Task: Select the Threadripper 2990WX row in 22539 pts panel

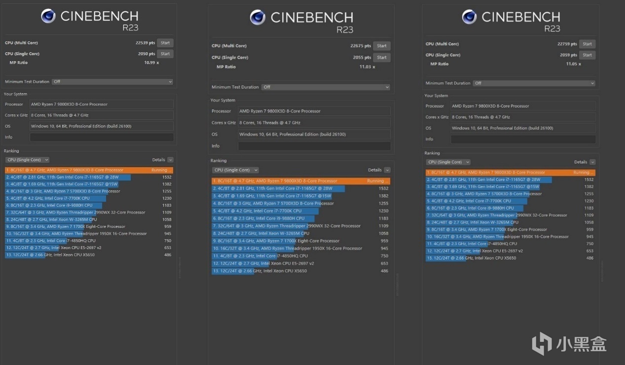Action: [89, 213]
